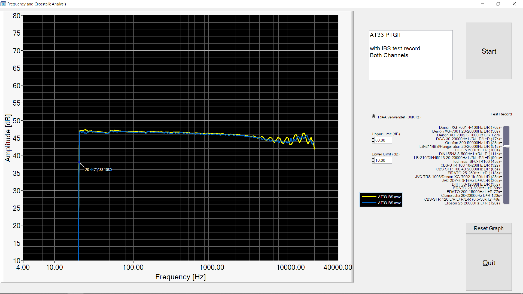Click the Frequency [Hz] axis label
The width and height of the screenshot is (523, 294).
(181, 277)
